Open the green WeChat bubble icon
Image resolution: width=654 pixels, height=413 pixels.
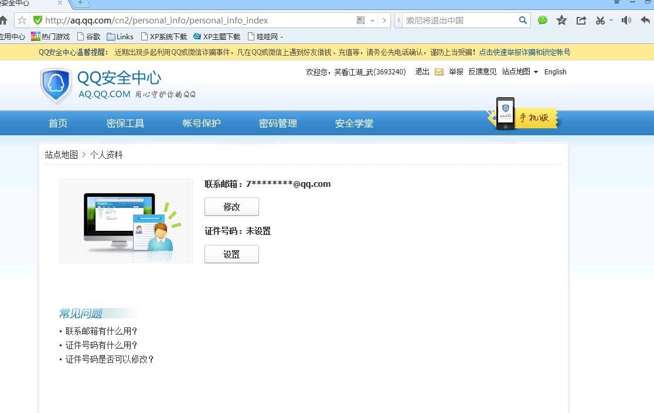click(542, 20)
